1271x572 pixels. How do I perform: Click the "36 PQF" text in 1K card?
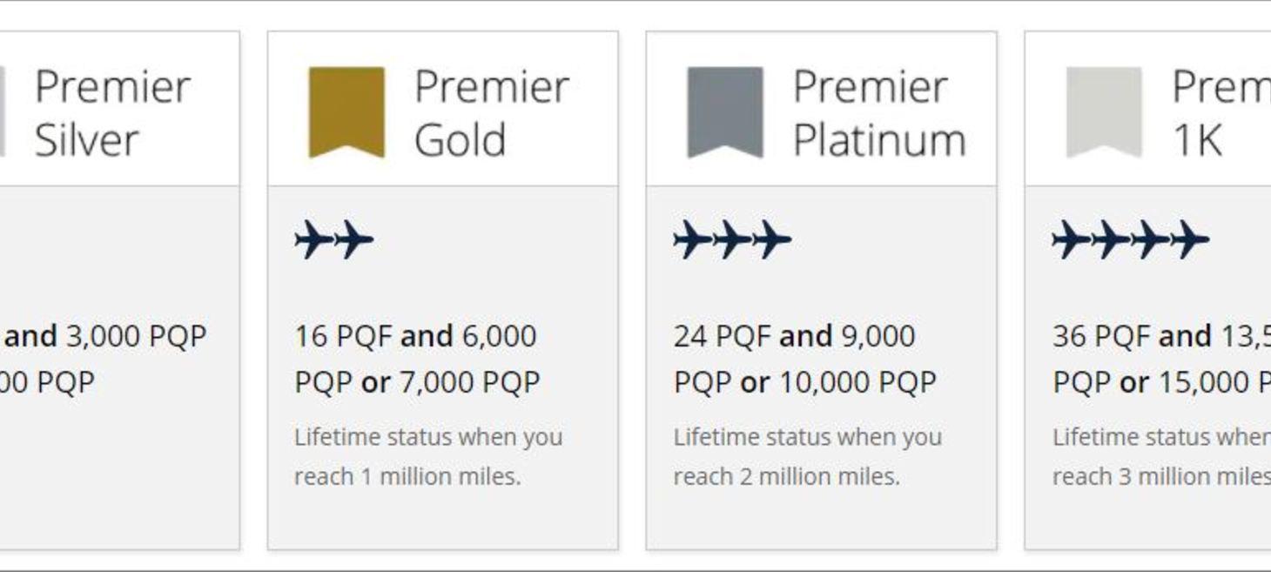pos(1100,336)
